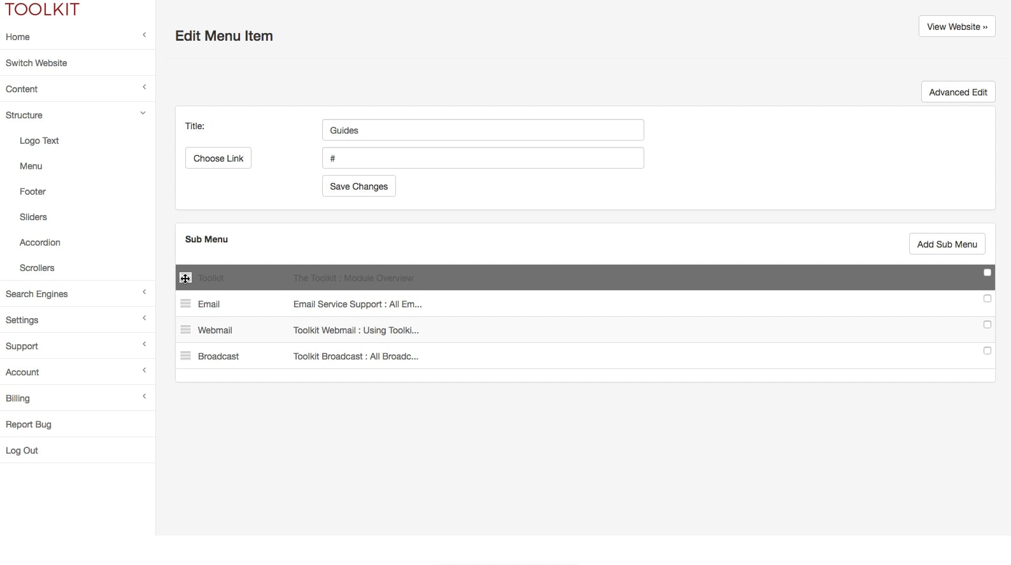The width and height of the screenshot is (1011, 565).
Task: Collapse the Structure sidebar chevron
Action: pos(143,113)
